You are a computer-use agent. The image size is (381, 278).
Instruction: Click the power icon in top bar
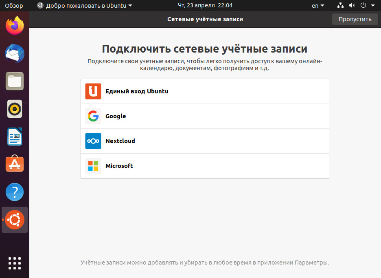pos(363,5)
